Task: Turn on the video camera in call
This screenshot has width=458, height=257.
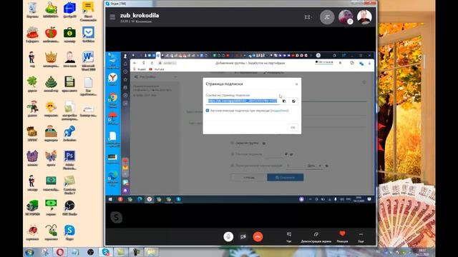Action: 243,236
